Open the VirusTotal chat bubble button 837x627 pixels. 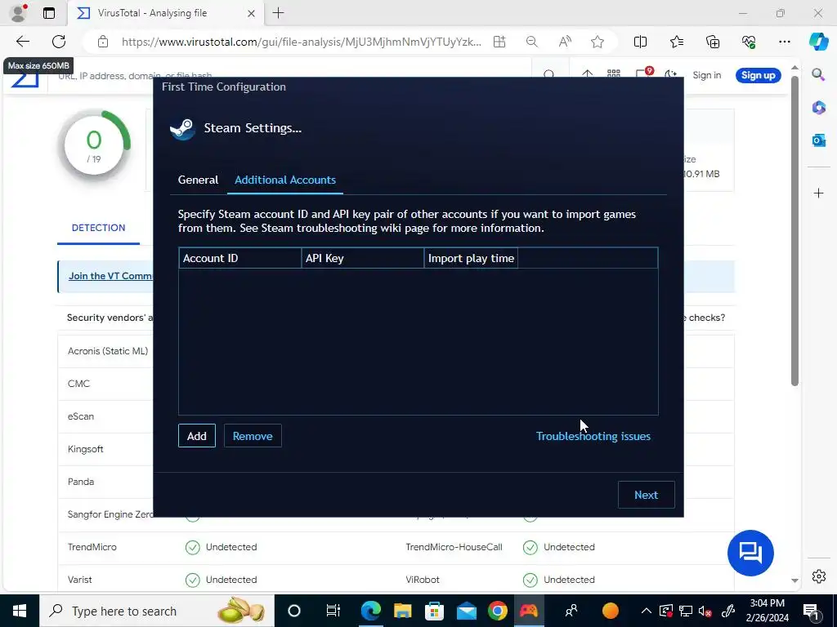click(x=750, y=553)
